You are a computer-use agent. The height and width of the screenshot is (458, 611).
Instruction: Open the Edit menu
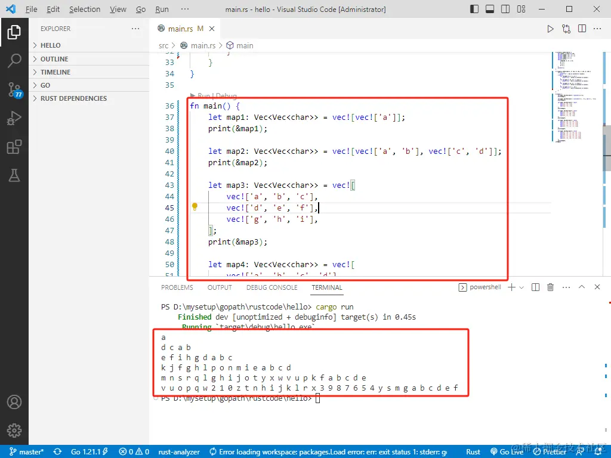click(x=53, y=9)
